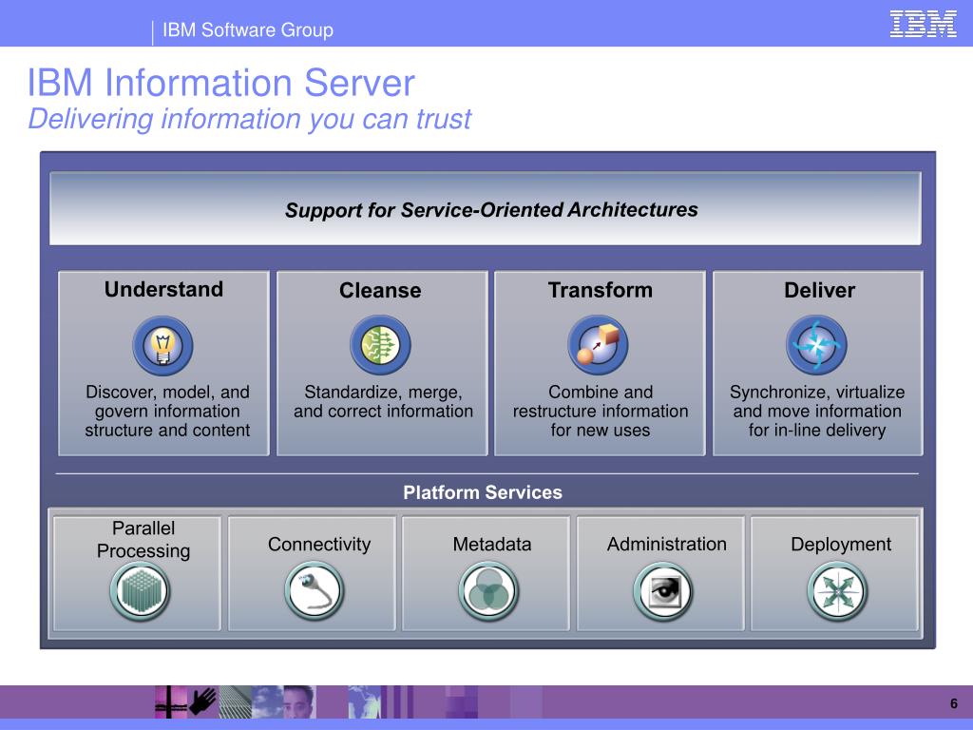Screen dimensions: 973x730
Task: Click 'Combine and restructure information' description
Action: tap(601, 411)
